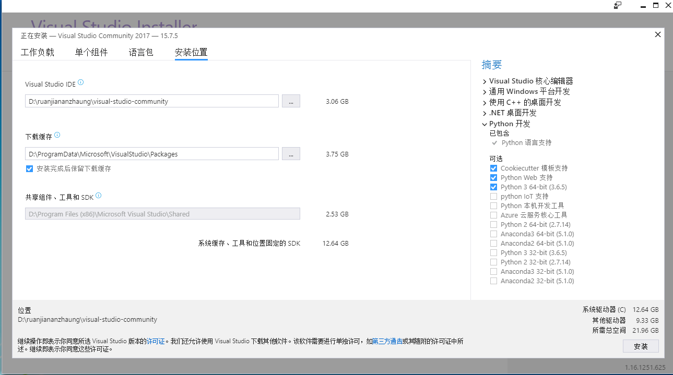Click 其他驱动器 9.33 GB entry
This screenshot has width=673, height=375.
pyautogui.click(x=625, y=320)
